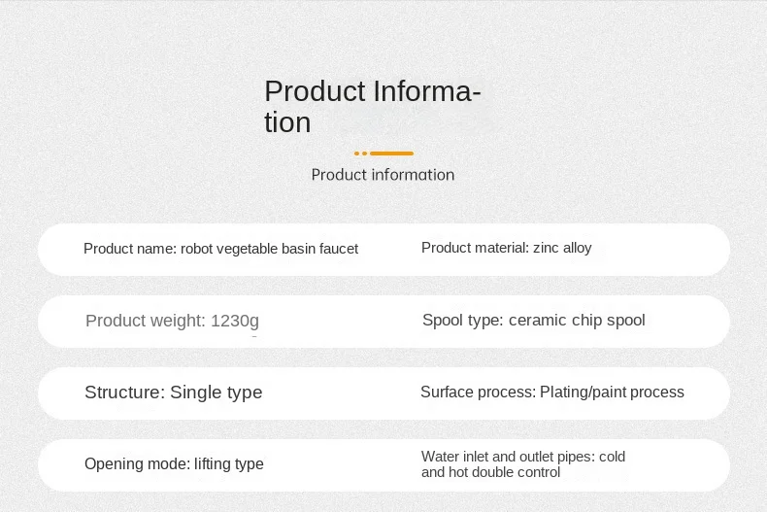Click 'Water inlet and outlet pipes' text
Viewport: 767px width, 512px height.
coord(508,457)
